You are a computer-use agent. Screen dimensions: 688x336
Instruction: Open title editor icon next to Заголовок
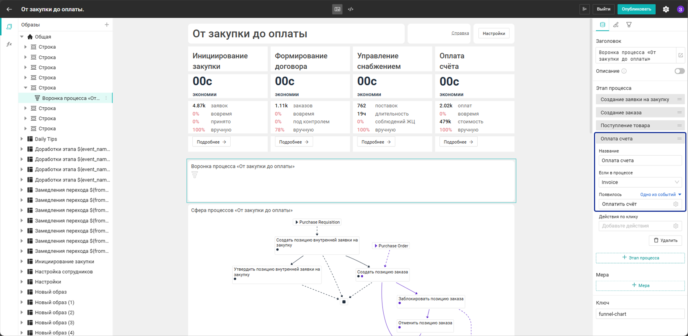pos(681,55)
